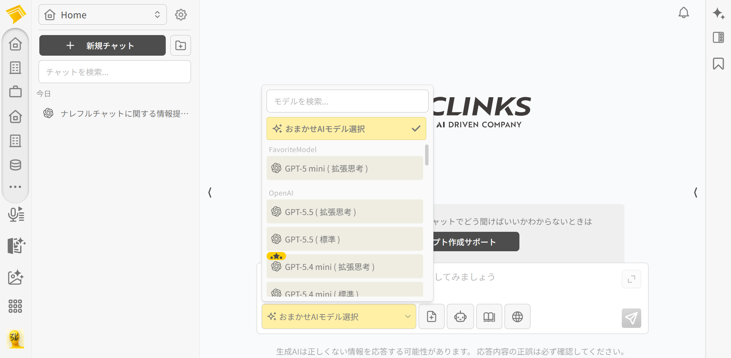Open notifications bell icon
Screen dimensions: 731x358
pos(684,13)
